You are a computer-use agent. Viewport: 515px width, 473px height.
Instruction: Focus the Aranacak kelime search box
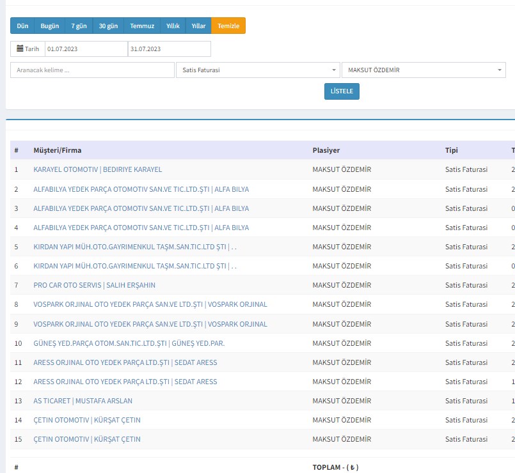92,70
